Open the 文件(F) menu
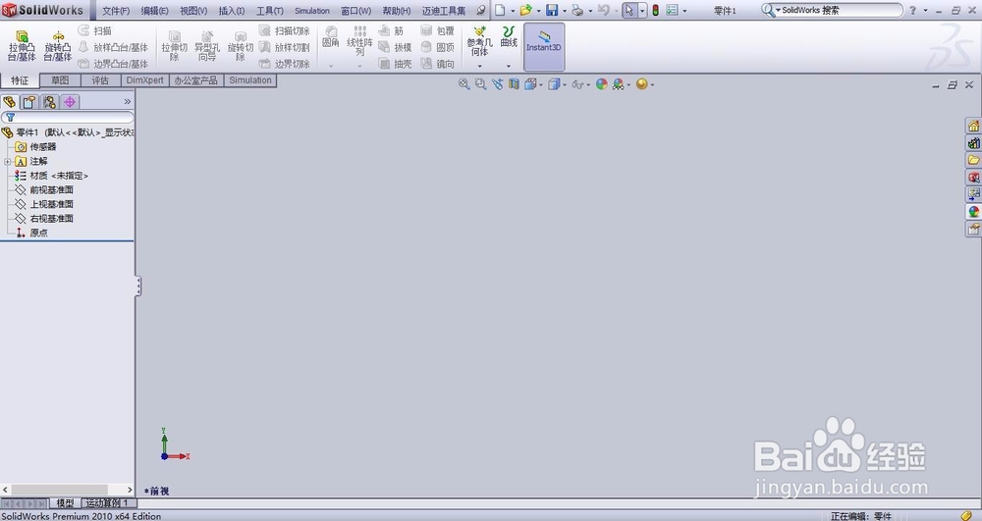The height and width of the screenshot is (521, 982). pyautogui.click(x=116, y=11)
